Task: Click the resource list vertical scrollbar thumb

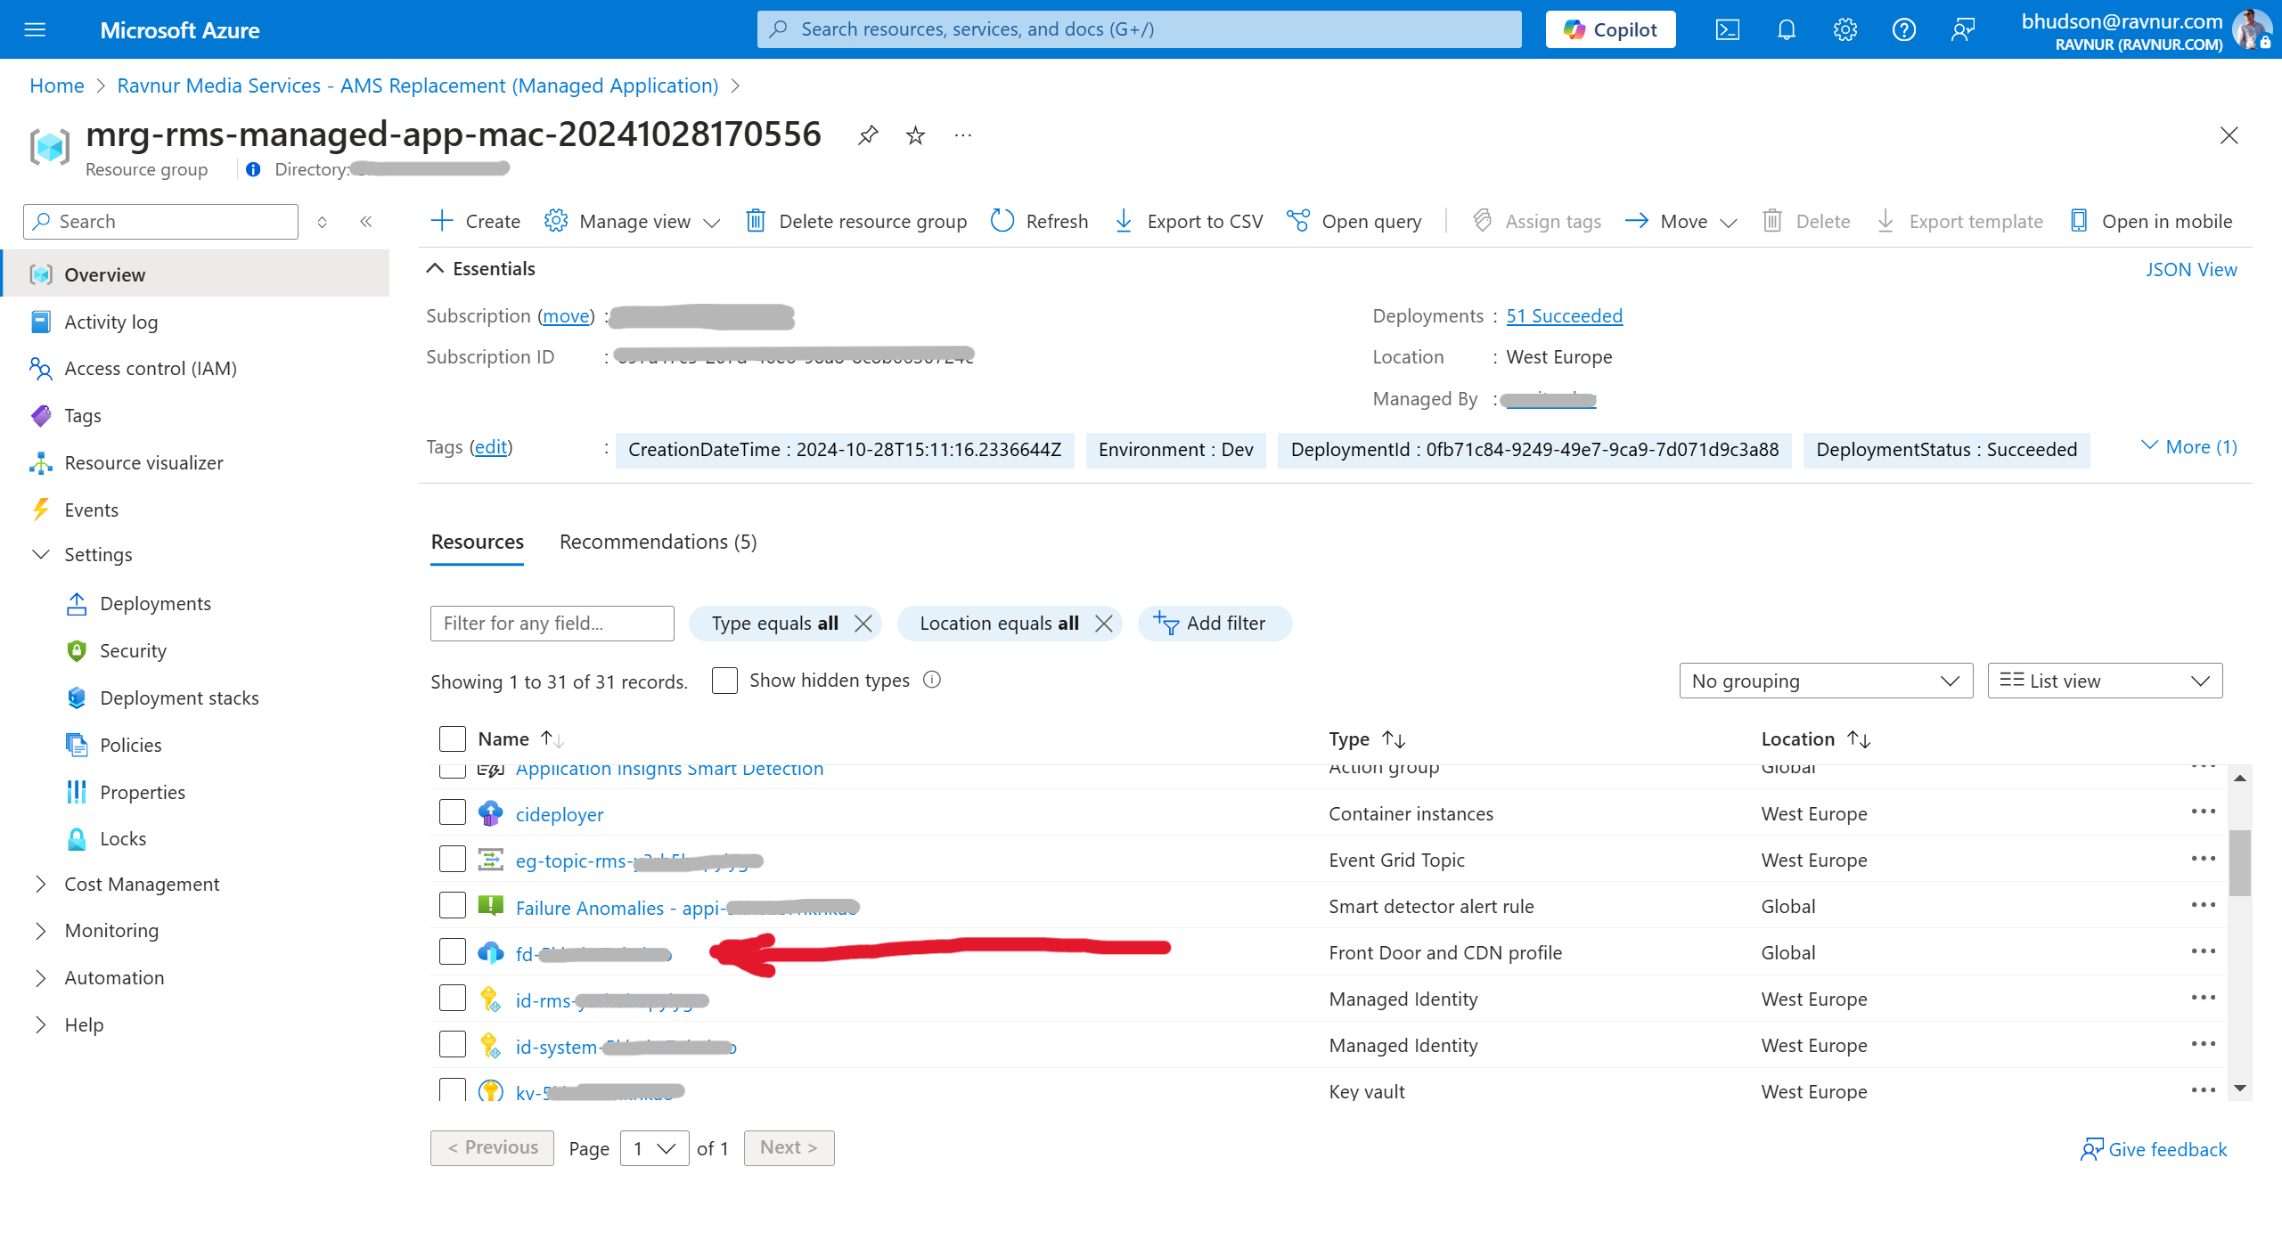Action: pos(2239,862)
